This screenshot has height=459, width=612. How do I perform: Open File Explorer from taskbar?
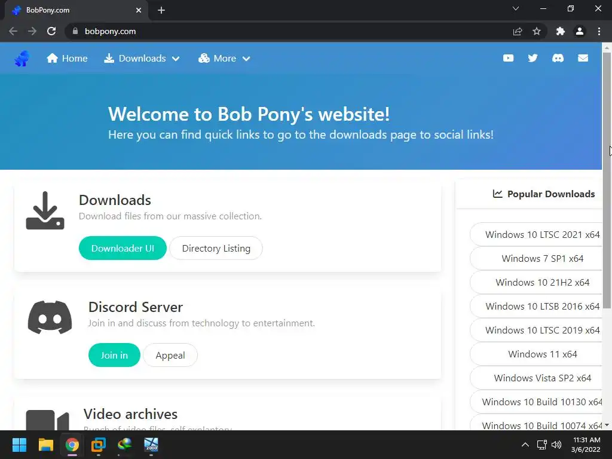click(x=45, y=445)
